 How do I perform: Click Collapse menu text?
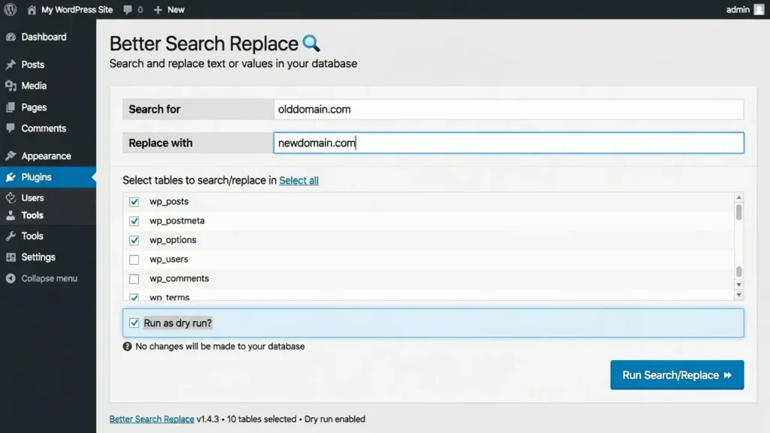49,278
